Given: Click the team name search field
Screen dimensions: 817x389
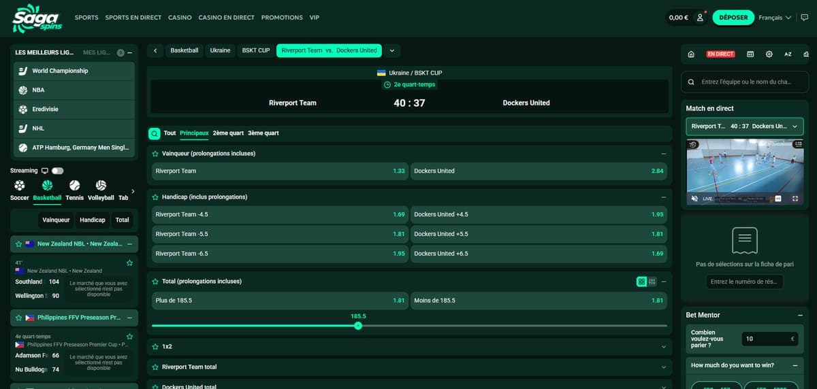Looking at the screenshot, I should [x=745, y=82].
